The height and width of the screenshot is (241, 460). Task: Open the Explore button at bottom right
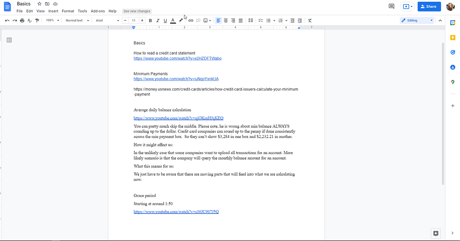click(x=436, y=233)
